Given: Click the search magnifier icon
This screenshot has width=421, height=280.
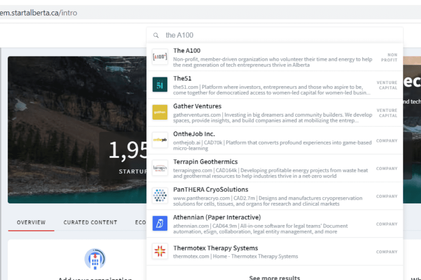Looking at the screenshot, I should [x=156, y=35].
